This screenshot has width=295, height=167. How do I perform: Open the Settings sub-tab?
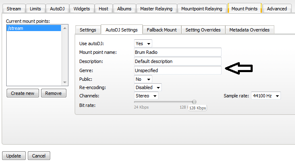[x=88, y=30]
